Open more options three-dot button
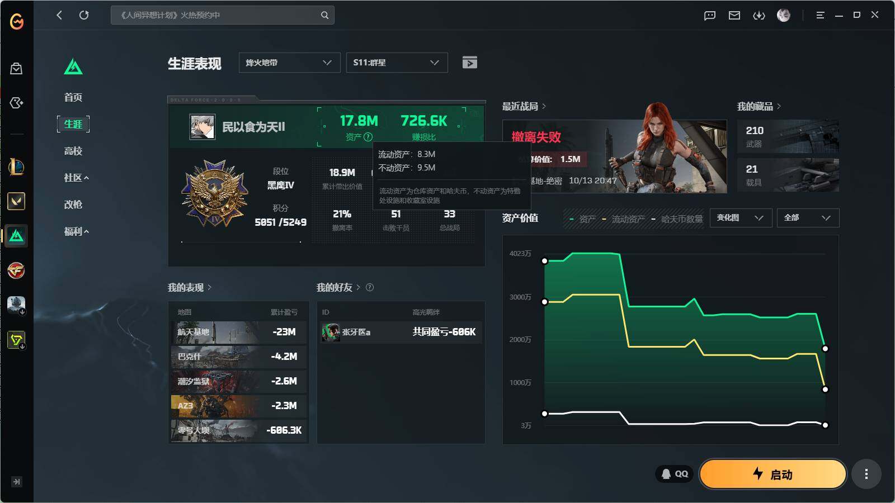The width and height of the screenshot is (895, 503). pyautogui.click(x=866, y=474)
